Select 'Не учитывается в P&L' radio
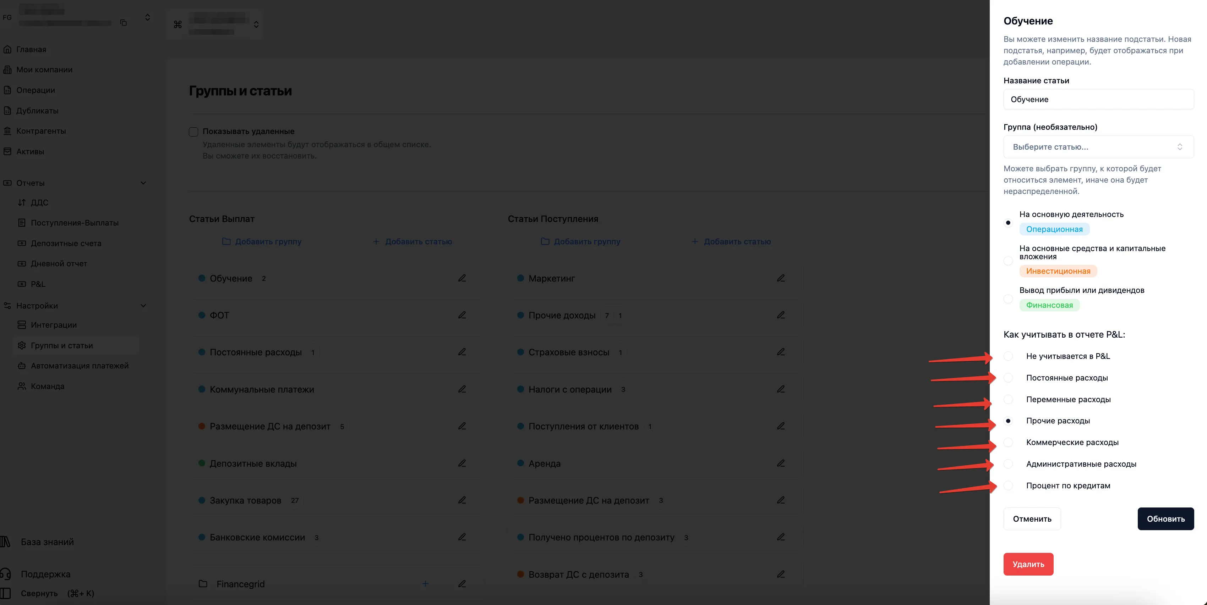 [x=1008, y=356]
